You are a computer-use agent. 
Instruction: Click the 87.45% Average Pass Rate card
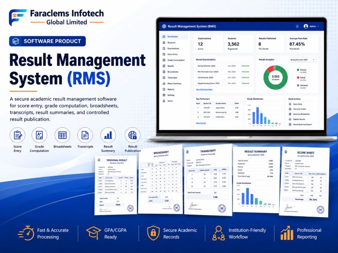click(302, 44)
